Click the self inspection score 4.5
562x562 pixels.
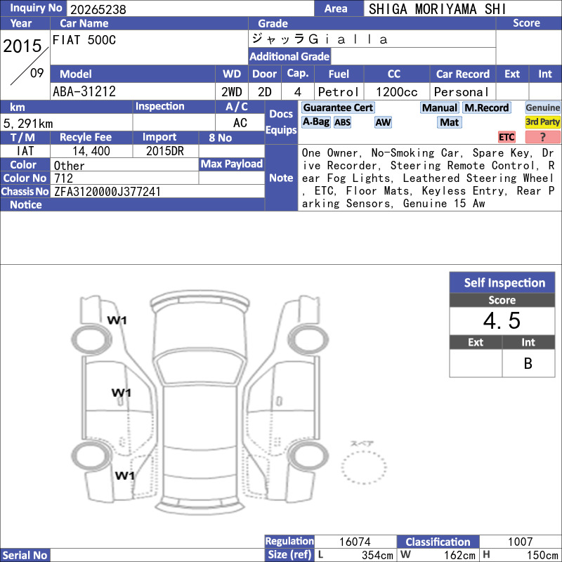[502, 320]
